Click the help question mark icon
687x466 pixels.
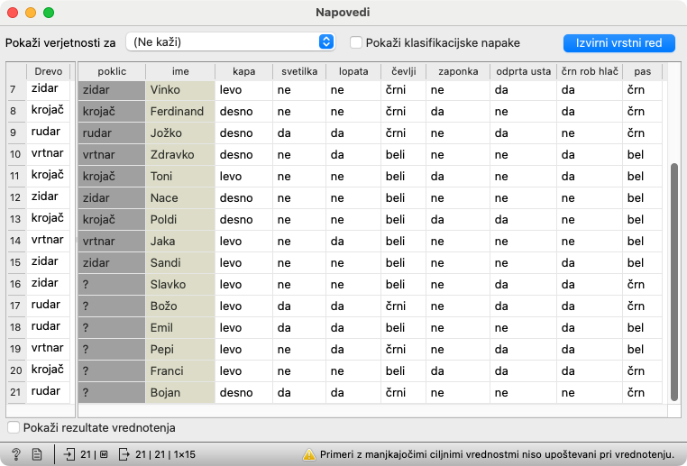click(16, 454)
